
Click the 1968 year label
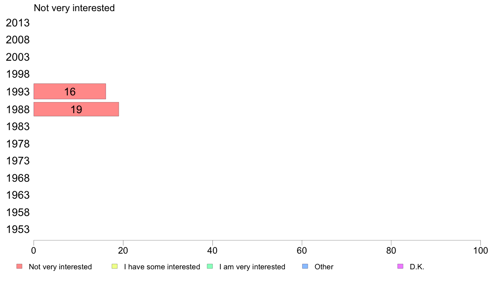[18, 178]
